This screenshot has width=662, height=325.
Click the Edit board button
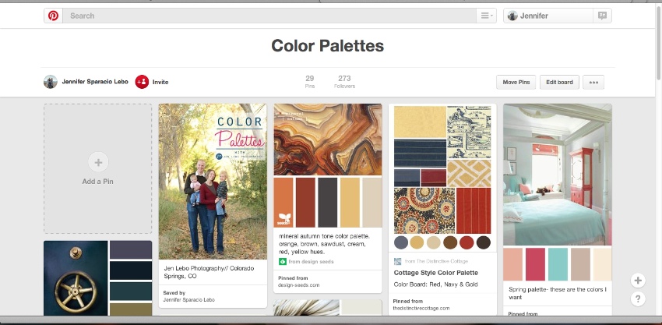click(x=559, y=82)
